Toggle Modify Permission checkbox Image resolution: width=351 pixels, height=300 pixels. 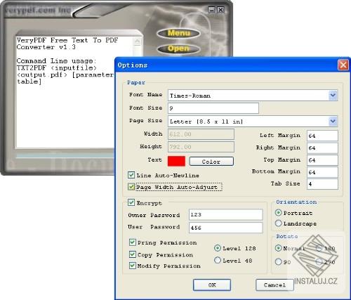point(133,266)
